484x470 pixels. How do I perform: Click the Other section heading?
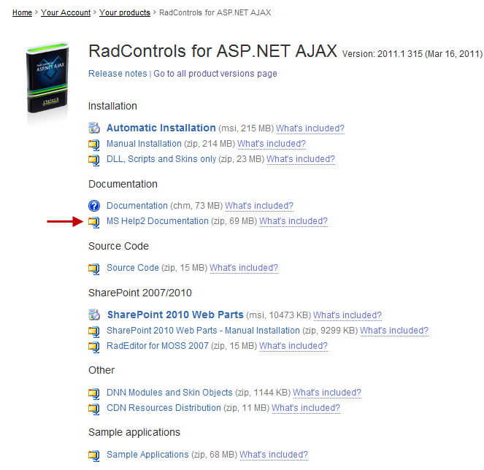[101, 370]
